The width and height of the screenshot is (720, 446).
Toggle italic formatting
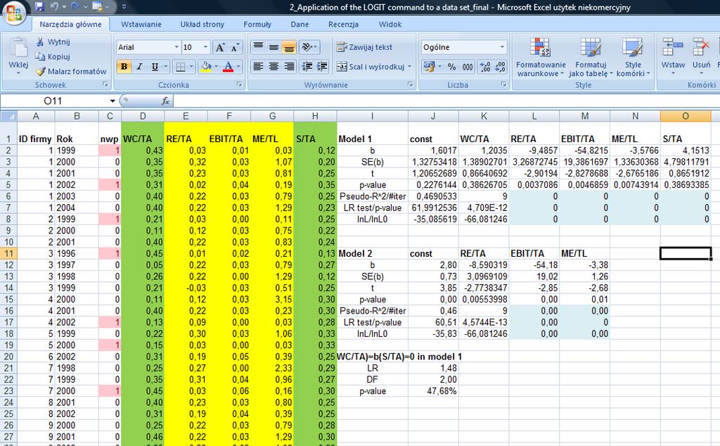pos(140,67)
